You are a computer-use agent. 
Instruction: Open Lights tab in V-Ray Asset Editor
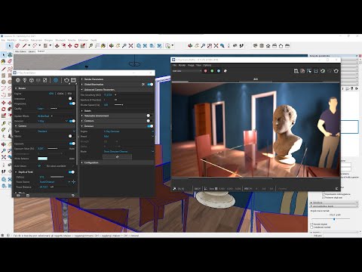[x=25, y=80]
